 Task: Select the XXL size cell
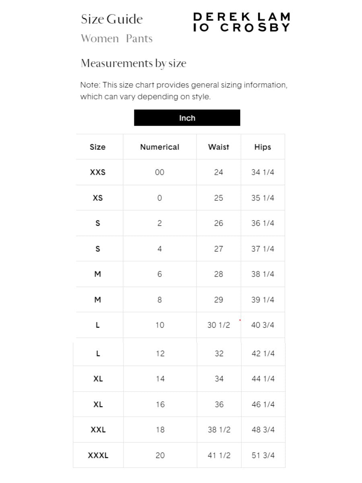point(98,430)
